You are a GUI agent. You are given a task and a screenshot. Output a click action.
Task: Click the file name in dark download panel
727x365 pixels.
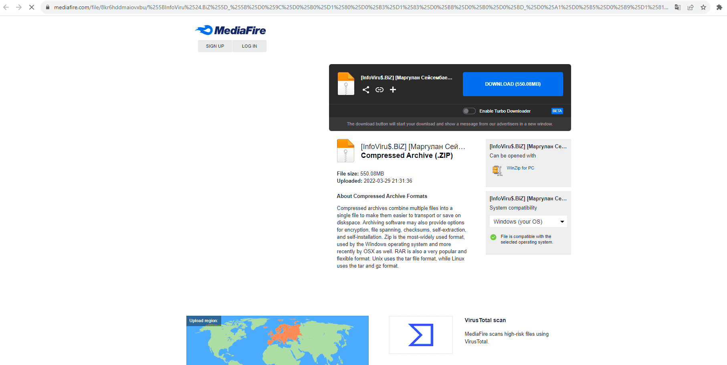406,78
